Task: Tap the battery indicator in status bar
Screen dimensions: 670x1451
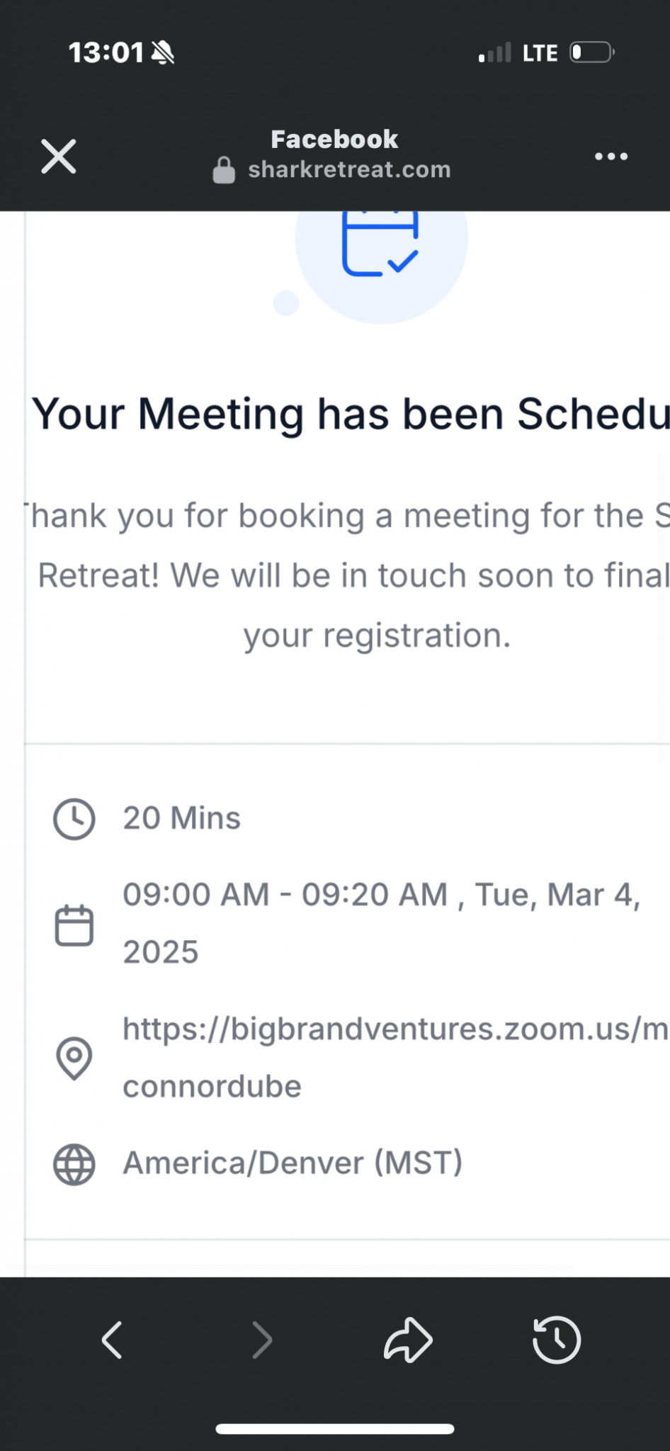Action: pyautogui.click(x=592, y=52)
